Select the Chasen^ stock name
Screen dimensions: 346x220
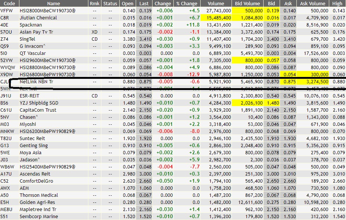pyautogui.click(x=29, y=117)
